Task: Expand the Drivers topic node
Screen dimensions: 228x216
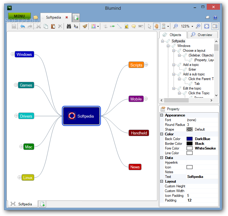Action: click(x=16, y=116)
